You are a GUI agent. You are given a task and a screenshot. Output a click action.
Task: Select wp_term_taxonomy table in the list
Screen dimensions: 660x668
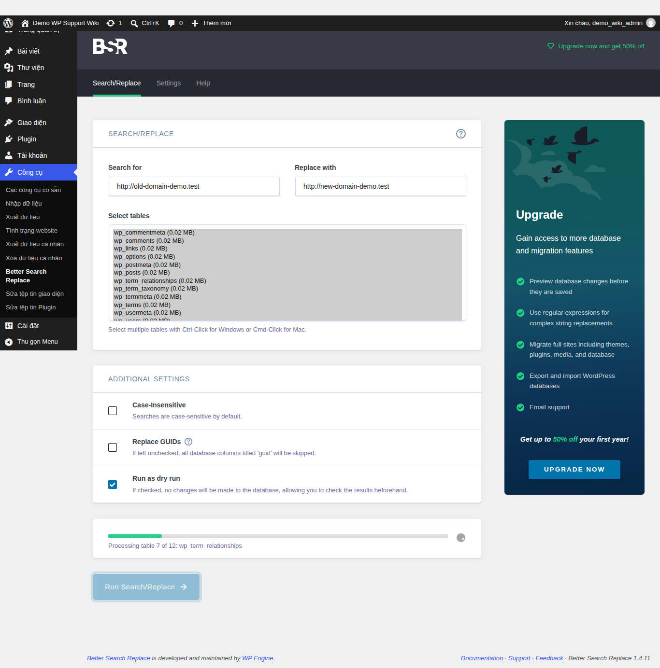287,289
